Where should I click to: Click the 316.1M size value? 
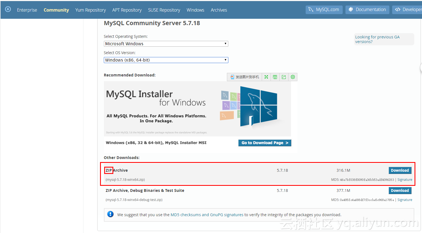[x=343, y=170]
